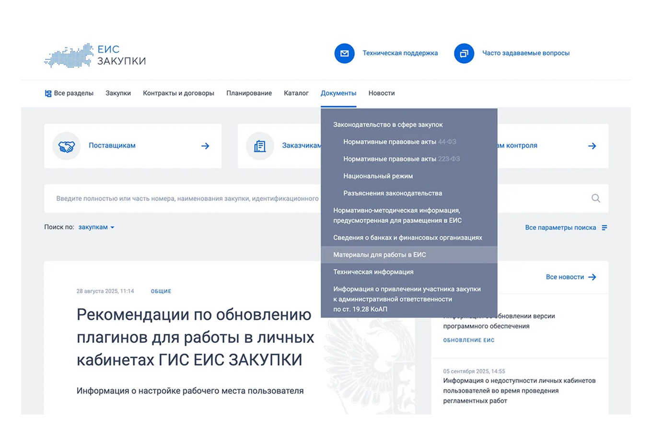Select Материалы для работы в ЕИС
Image resolution: width=652 pixels, height=446 pixels.
(x=409, y=255)
